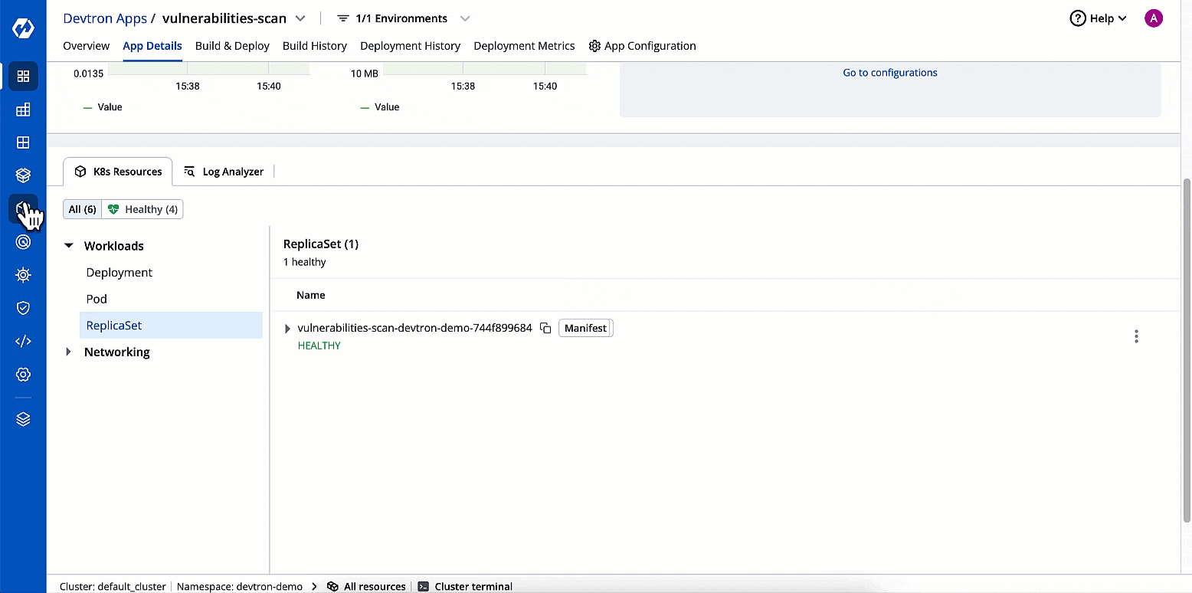Filter resources by Healthy (4)
The image size is (1192, 593).
click(x=142, y=209)
